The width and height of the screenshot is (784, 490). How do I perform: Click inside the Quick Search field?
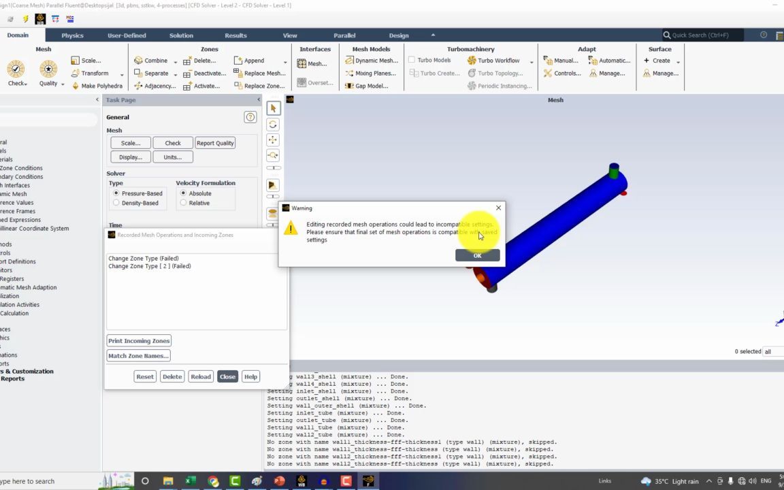tap(701, 35)
